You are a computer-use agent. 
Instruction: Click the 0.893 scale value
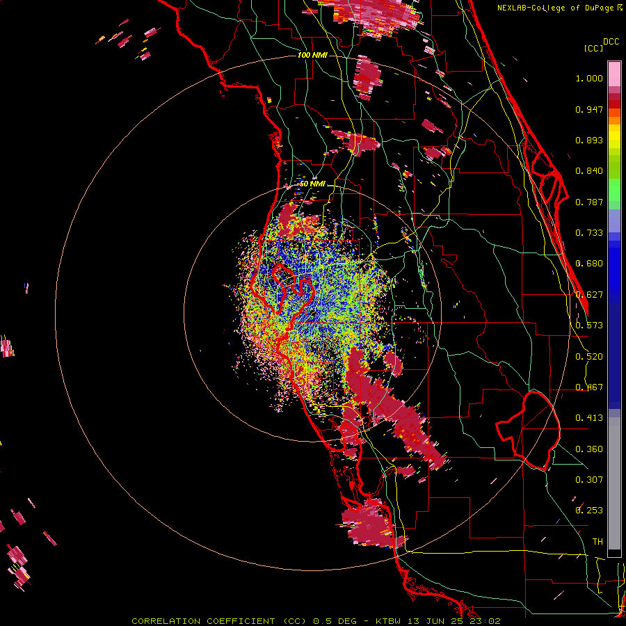[x=589, y=140]
